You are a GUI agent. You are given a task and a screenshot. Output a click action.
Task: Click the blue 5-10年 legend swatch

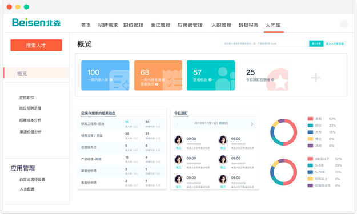coord(310,172)
